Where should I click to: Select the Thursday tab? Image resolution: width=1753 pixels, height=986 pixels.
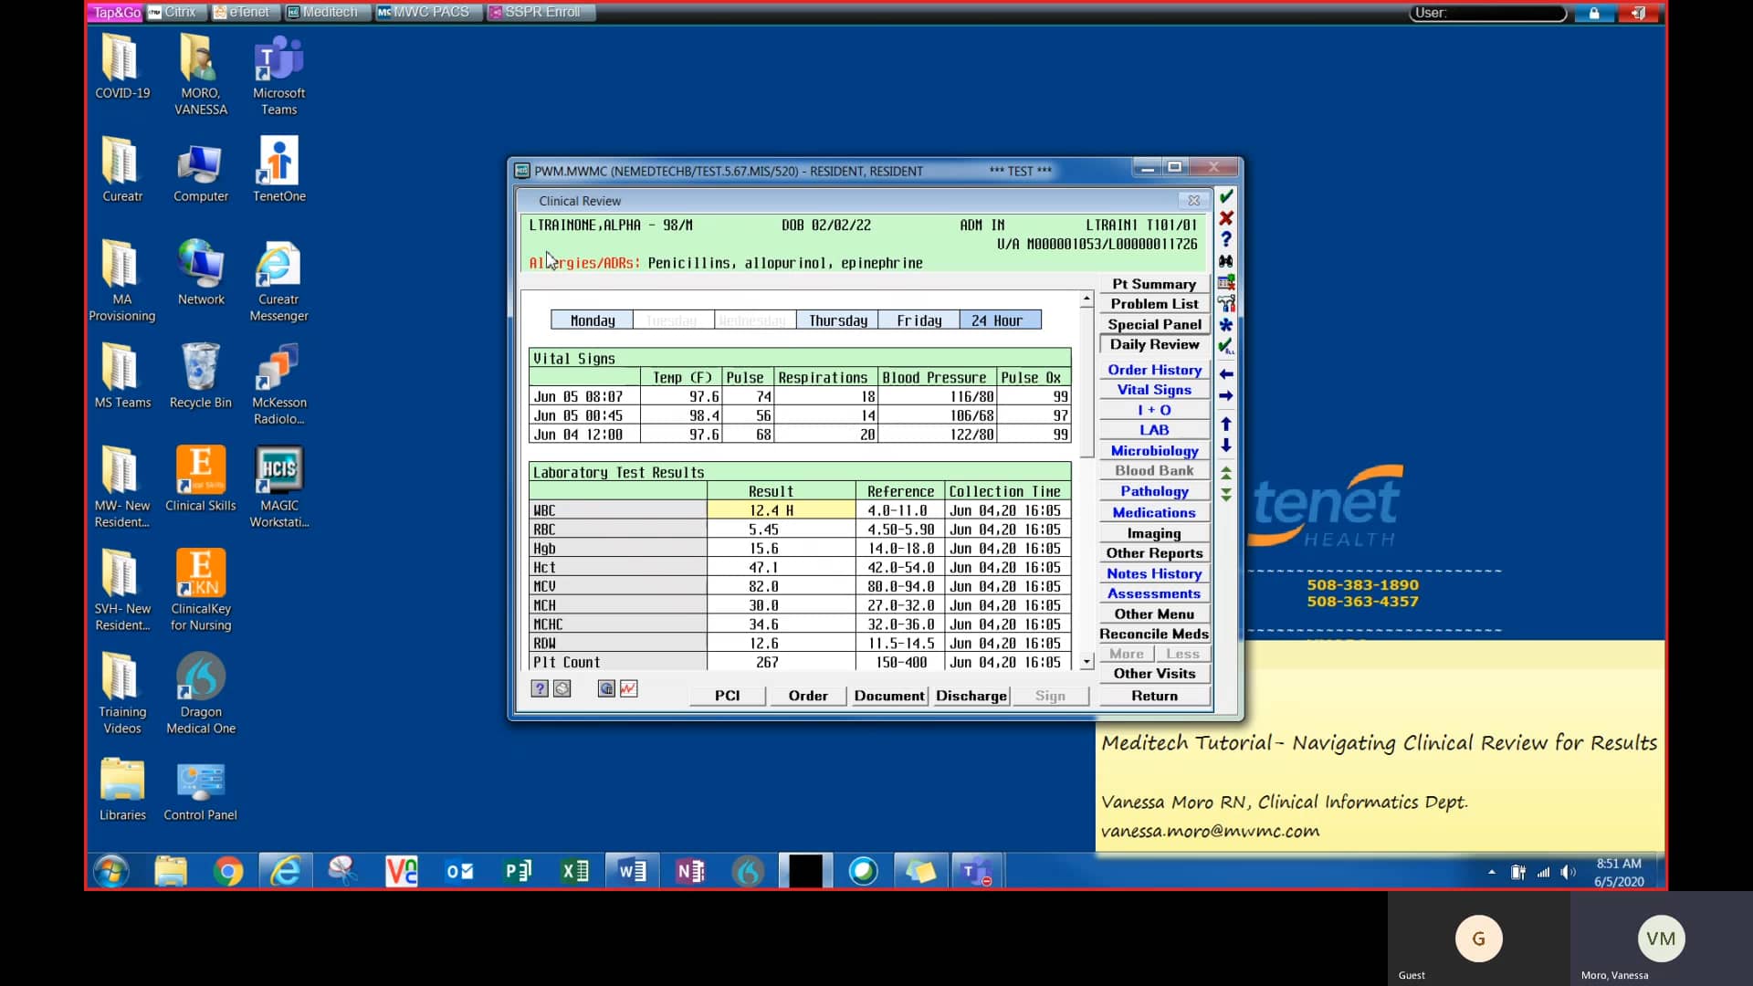click(x=837, y=320)
